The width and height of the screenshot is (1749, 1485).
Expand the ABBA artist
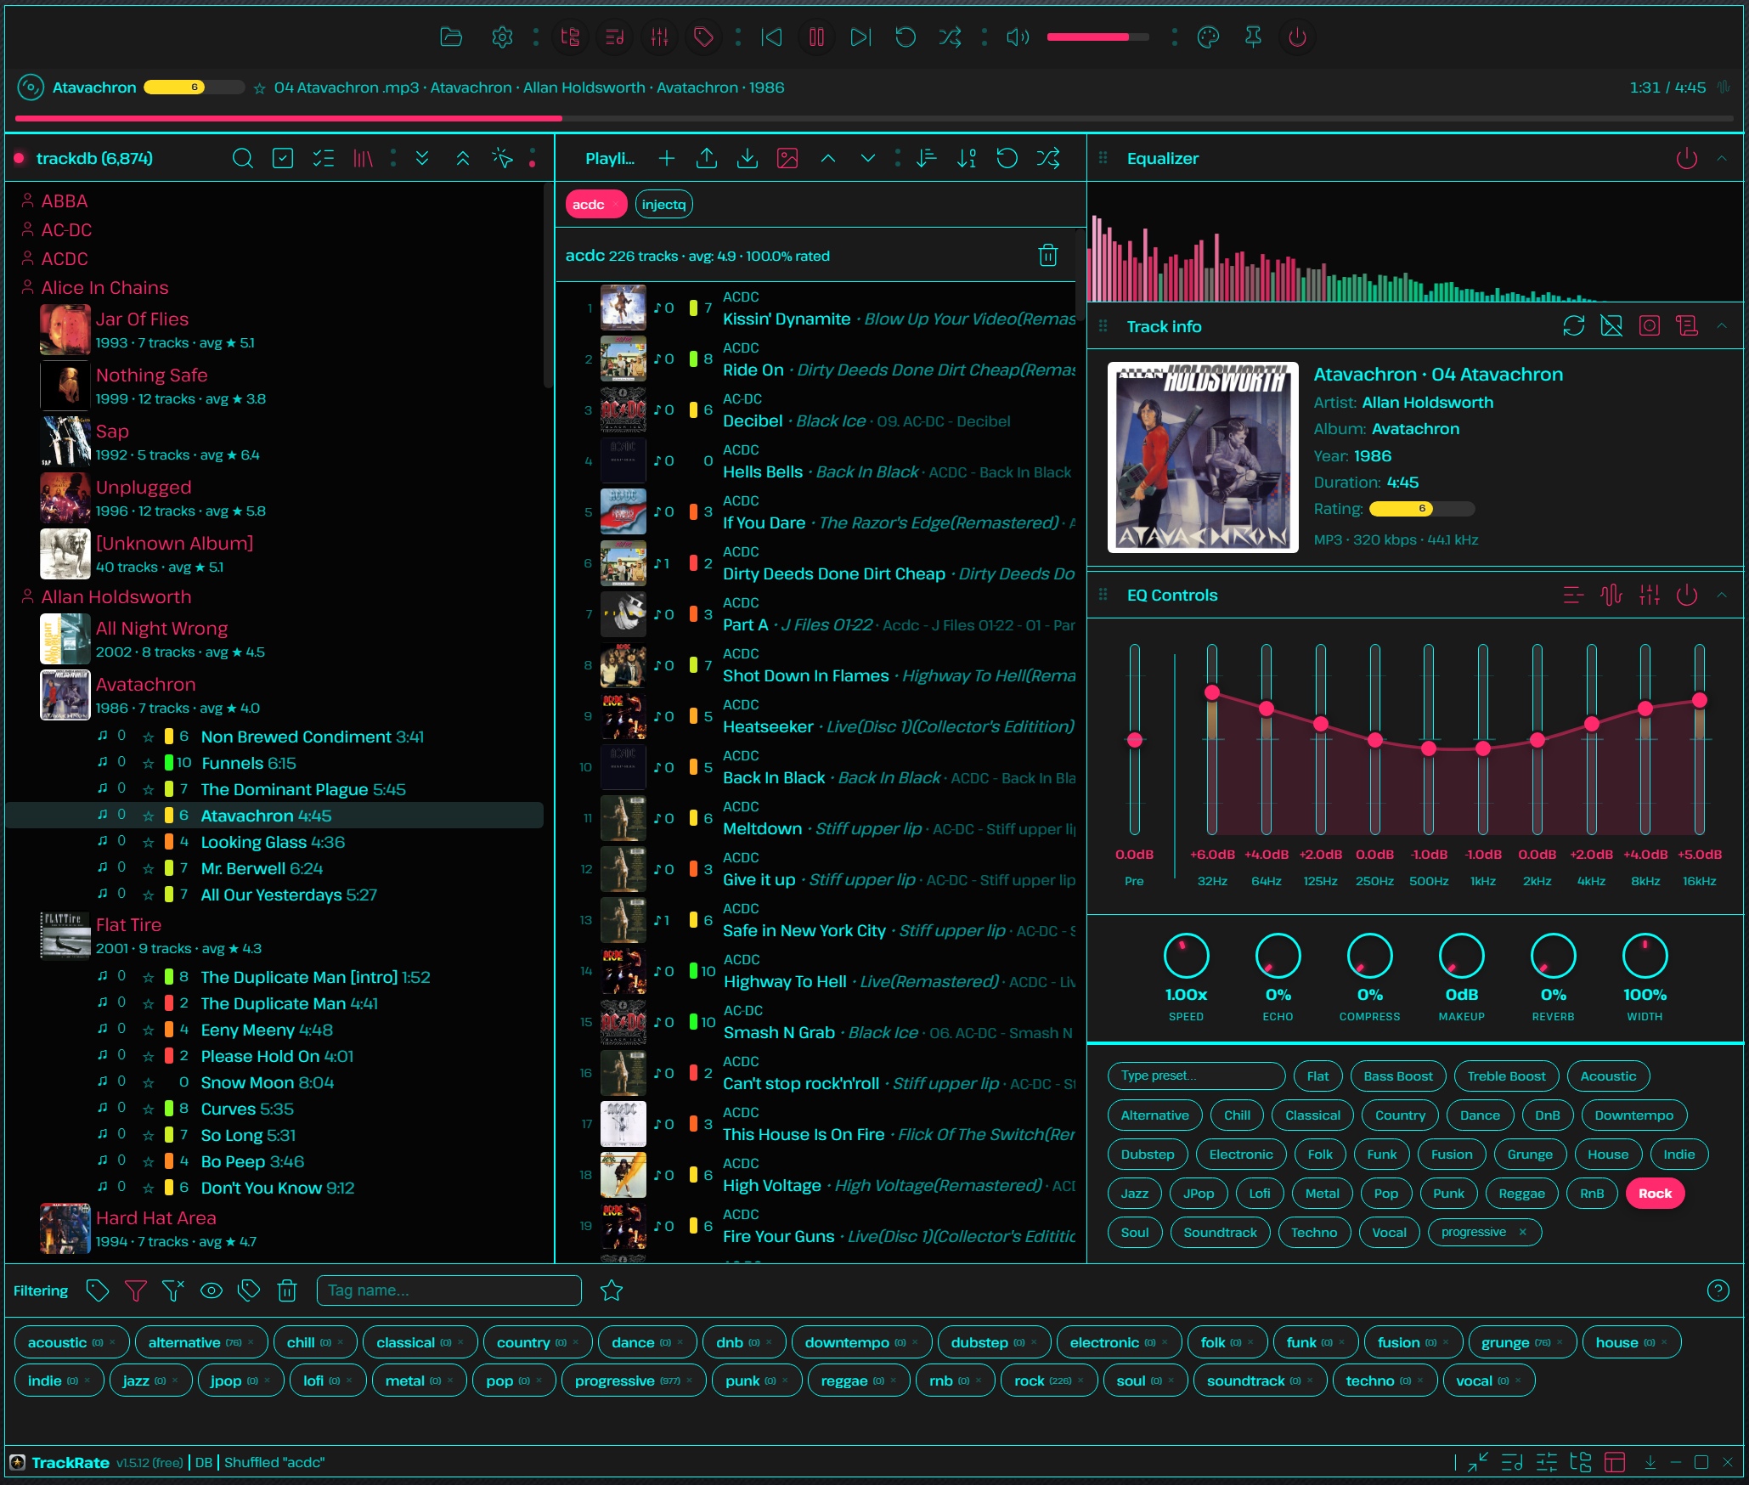65,201
